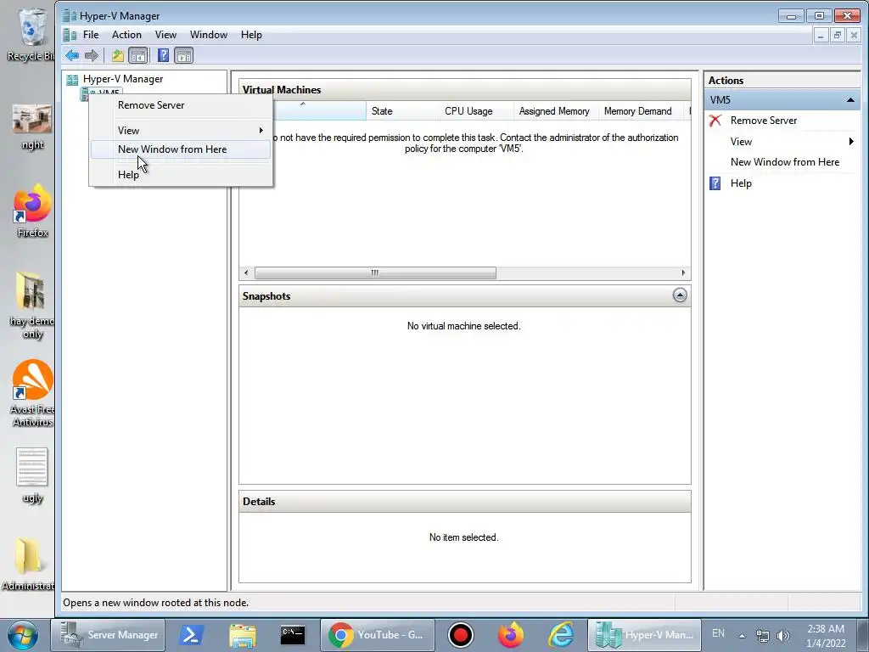Select the 'hay demo only' desktop folder

32,305
